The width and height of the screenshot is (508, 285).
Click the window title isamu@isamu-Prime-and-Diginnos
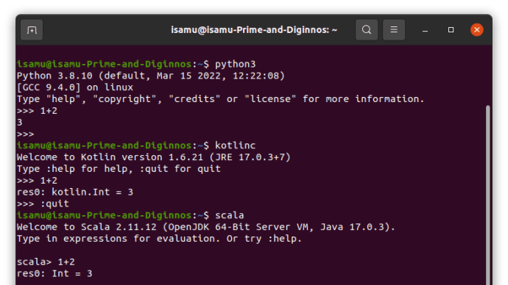(254, 30)
